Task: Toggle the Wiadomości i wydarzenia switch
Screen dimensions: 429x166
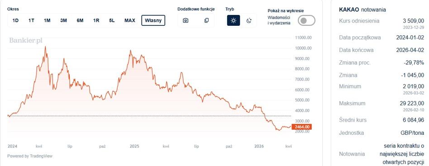Action: [x=306, y=20]
